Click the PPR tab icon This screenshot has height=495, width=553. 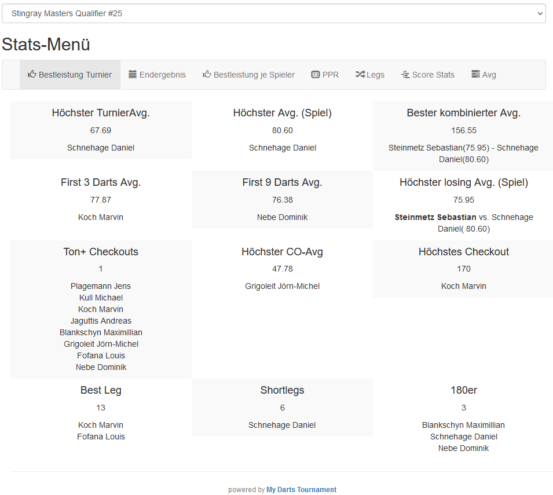(x=316, y=75)
